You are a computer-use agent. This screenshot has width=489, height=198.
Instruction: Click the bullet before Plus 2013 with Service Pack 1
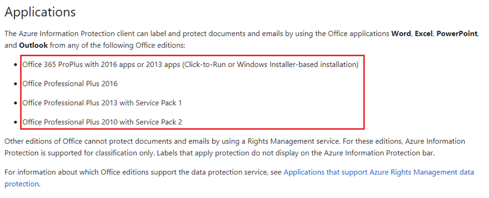coord(16,103)
